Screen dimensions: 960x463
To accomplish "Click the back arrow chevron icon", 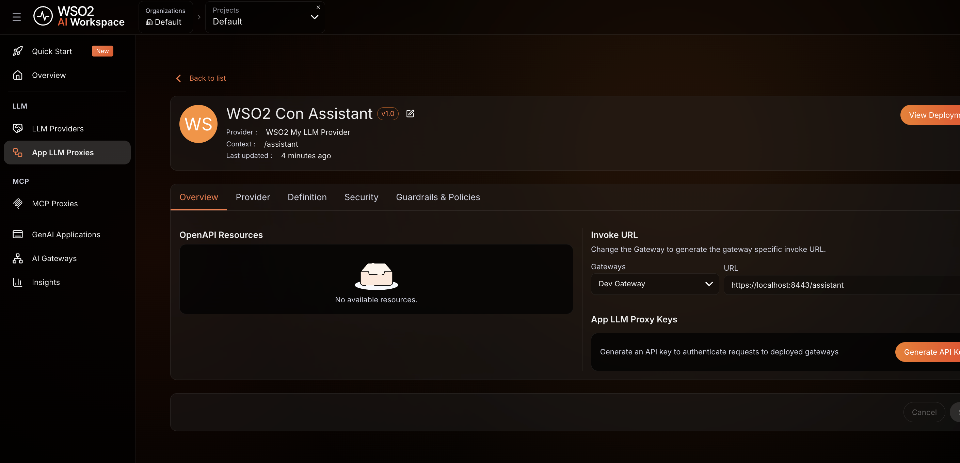I will pos(178,78).
